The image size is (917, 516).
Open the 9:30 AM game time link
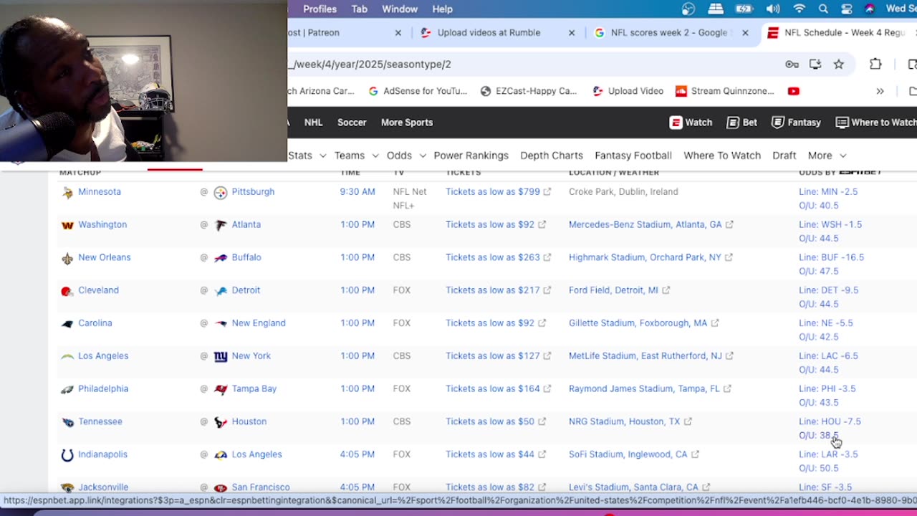[357, 192]
